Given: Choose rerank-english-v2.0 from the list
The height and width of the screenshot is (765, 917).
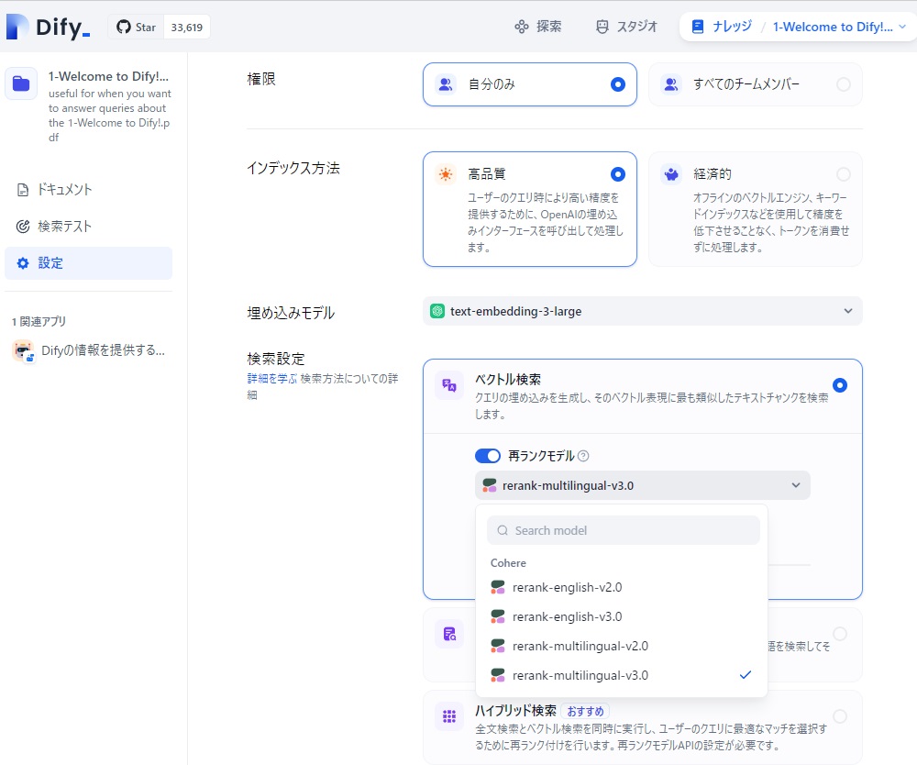Looking at the screenshot, I should click(x=622, y=587).
